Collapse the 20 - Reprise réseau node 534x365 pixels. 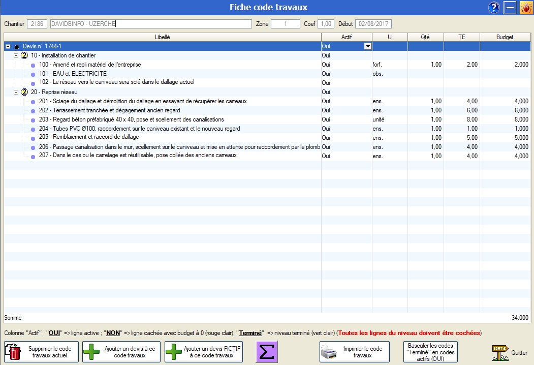coord(16,92)
